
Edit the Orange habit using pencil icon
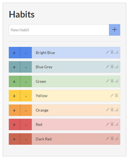(107, 110)
